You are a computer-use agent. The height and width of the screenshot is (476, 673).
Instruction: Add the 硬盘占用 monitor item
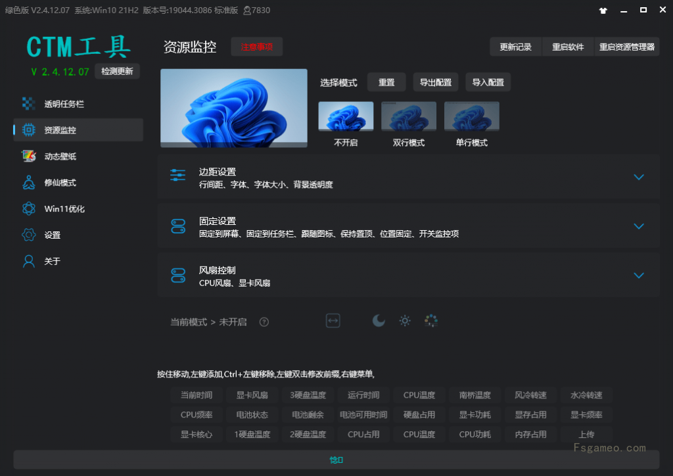coord(419,415)
